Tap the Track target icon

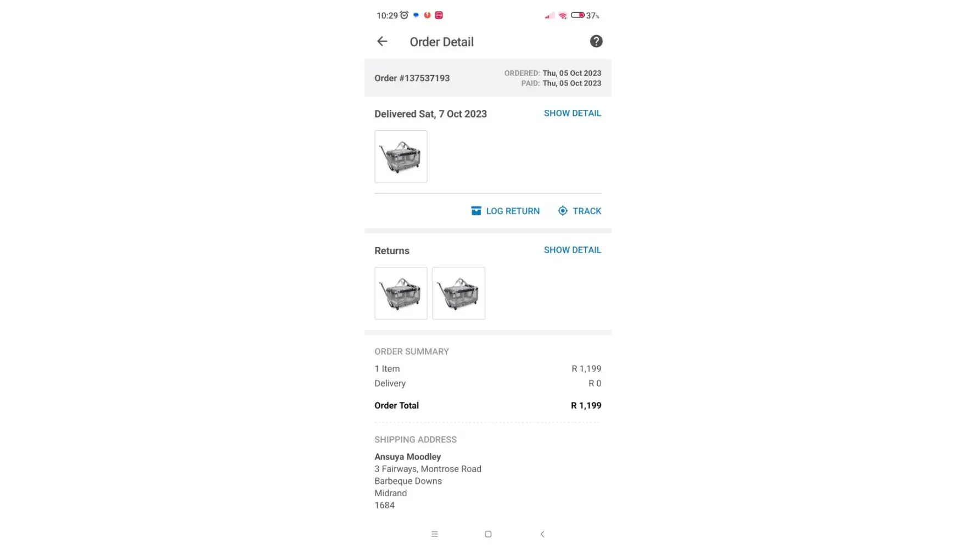[x=563, y=211]
